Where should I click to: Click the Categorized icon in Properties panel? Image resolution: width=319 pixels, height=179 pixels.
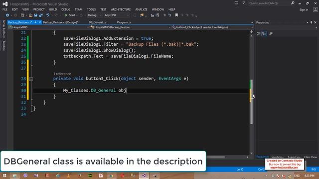(259, 34)
